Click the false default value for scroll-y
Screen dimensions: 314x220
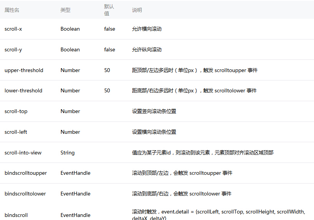[109, 49]
